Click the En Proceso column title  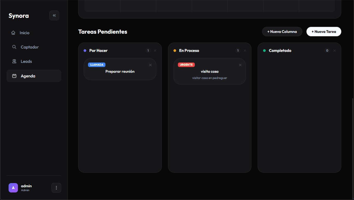pyautogui.click(x=189, y=50)
